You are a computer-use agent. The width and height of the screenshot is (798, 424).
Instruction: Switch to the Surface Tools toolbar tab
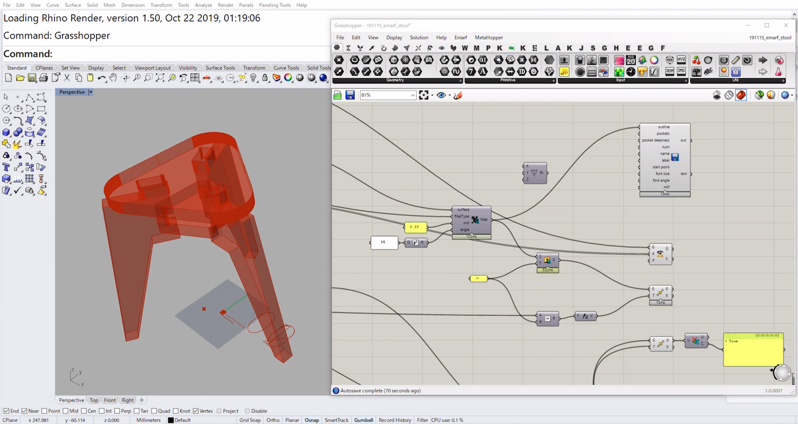pos(220,68)
